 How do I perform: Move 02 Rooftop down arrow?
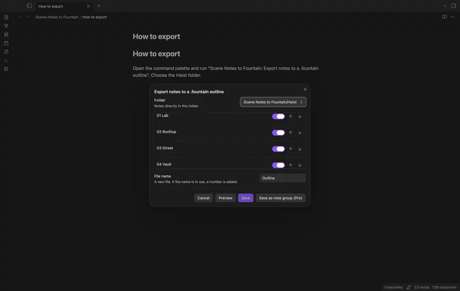300,133
